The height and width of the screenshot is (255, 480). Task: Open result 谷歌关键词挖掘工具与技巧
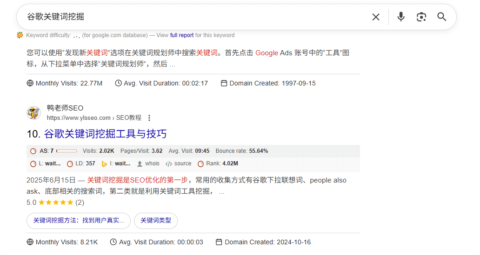click(105, 134)
